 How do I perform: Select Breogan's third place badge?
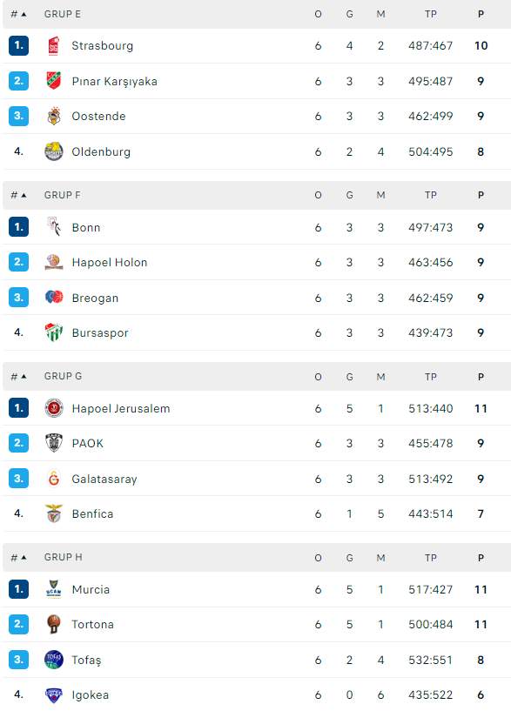[x=18, y=298]
